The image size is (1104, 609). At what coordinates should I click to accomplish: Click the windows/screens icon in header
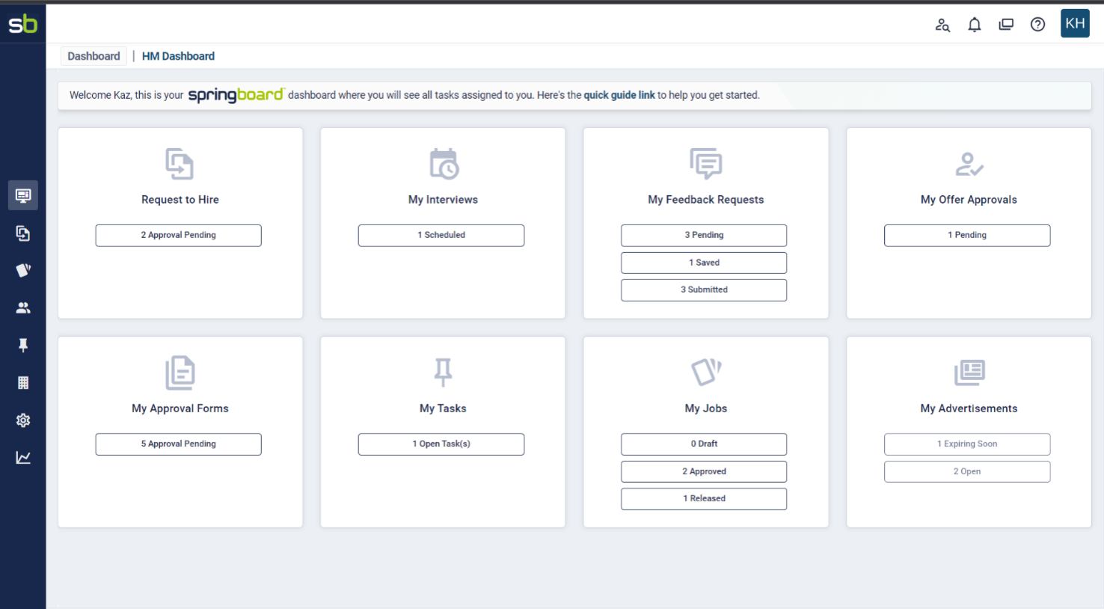(x=1006, y=25)
